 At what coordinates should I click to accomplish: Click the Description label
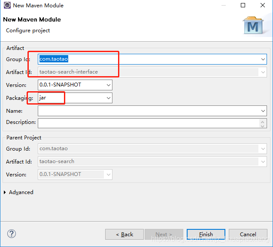pyautogui.click(x=21, y=122)
